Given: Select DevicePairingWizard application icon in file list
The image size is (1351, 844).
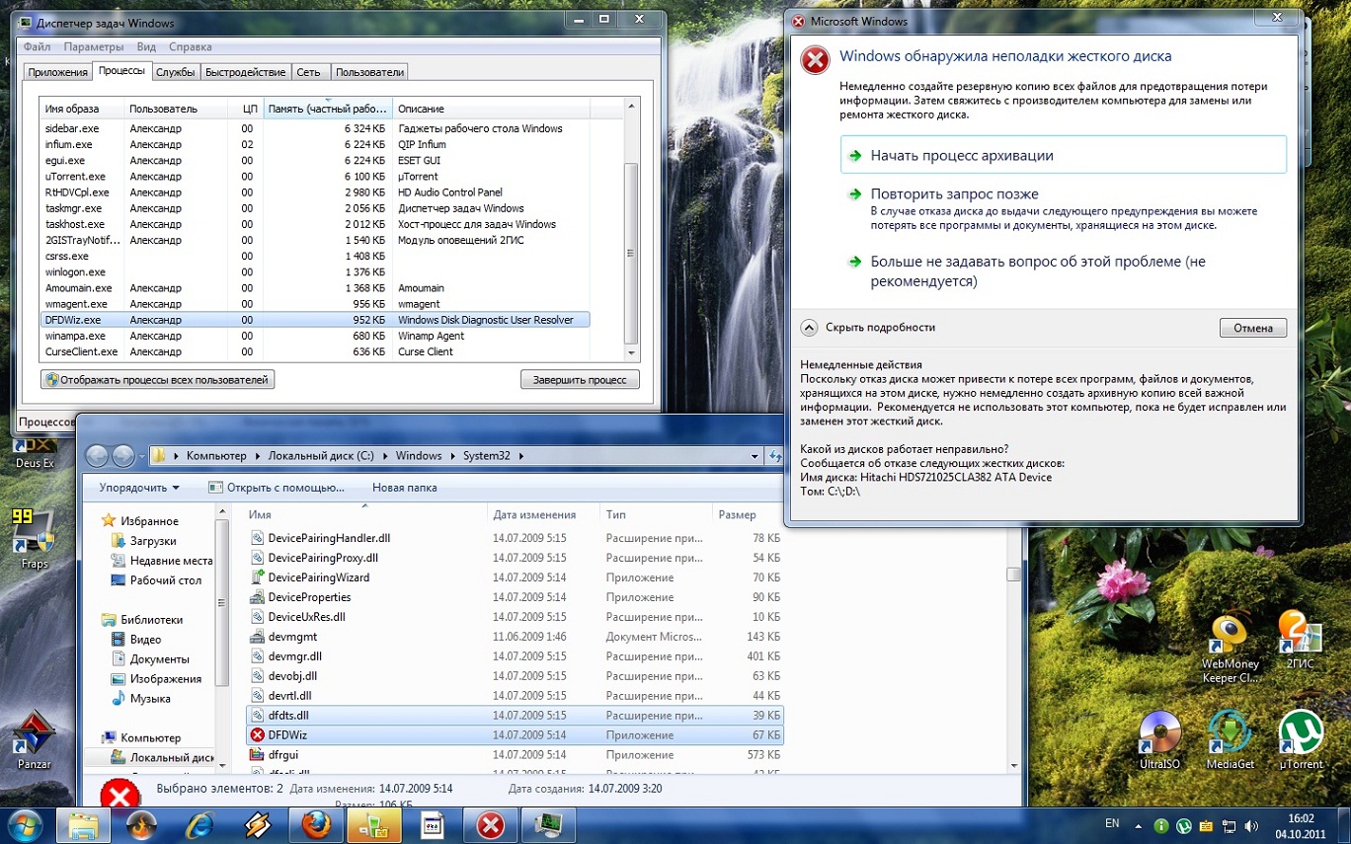Looking at the screenshot, I should (x=258, y=577).
